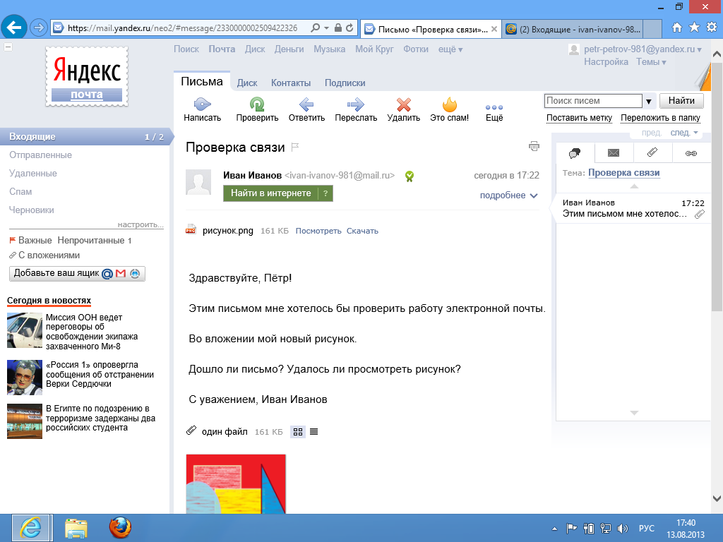Click the ? button beside Найти в интернете
Viewport: 723px width, 542px height.
tap(325, 193)
